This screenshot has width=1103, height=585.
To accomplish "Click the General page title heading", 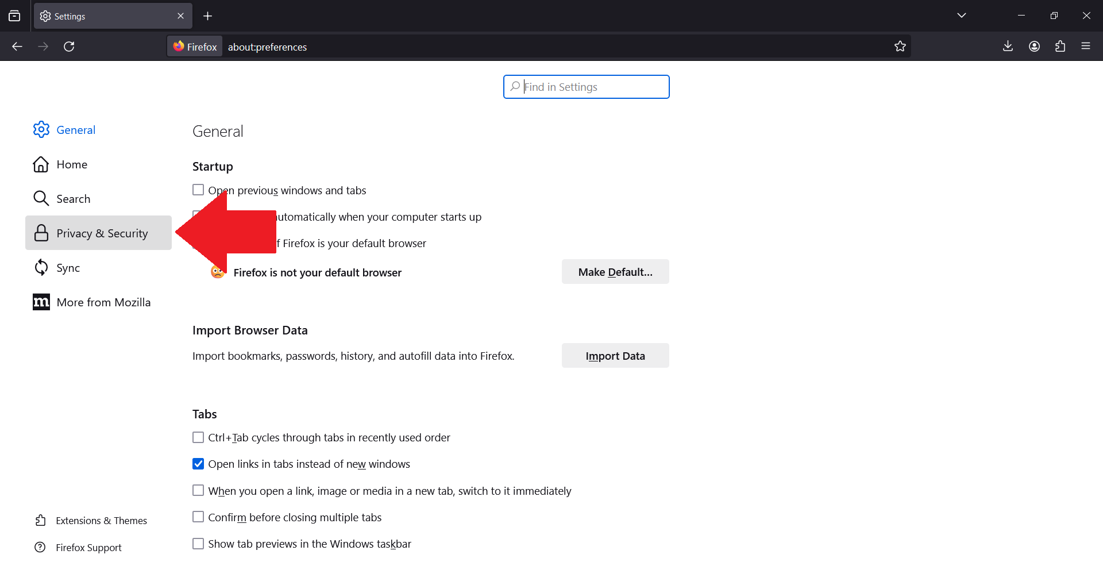I will (x=218, y=132).
